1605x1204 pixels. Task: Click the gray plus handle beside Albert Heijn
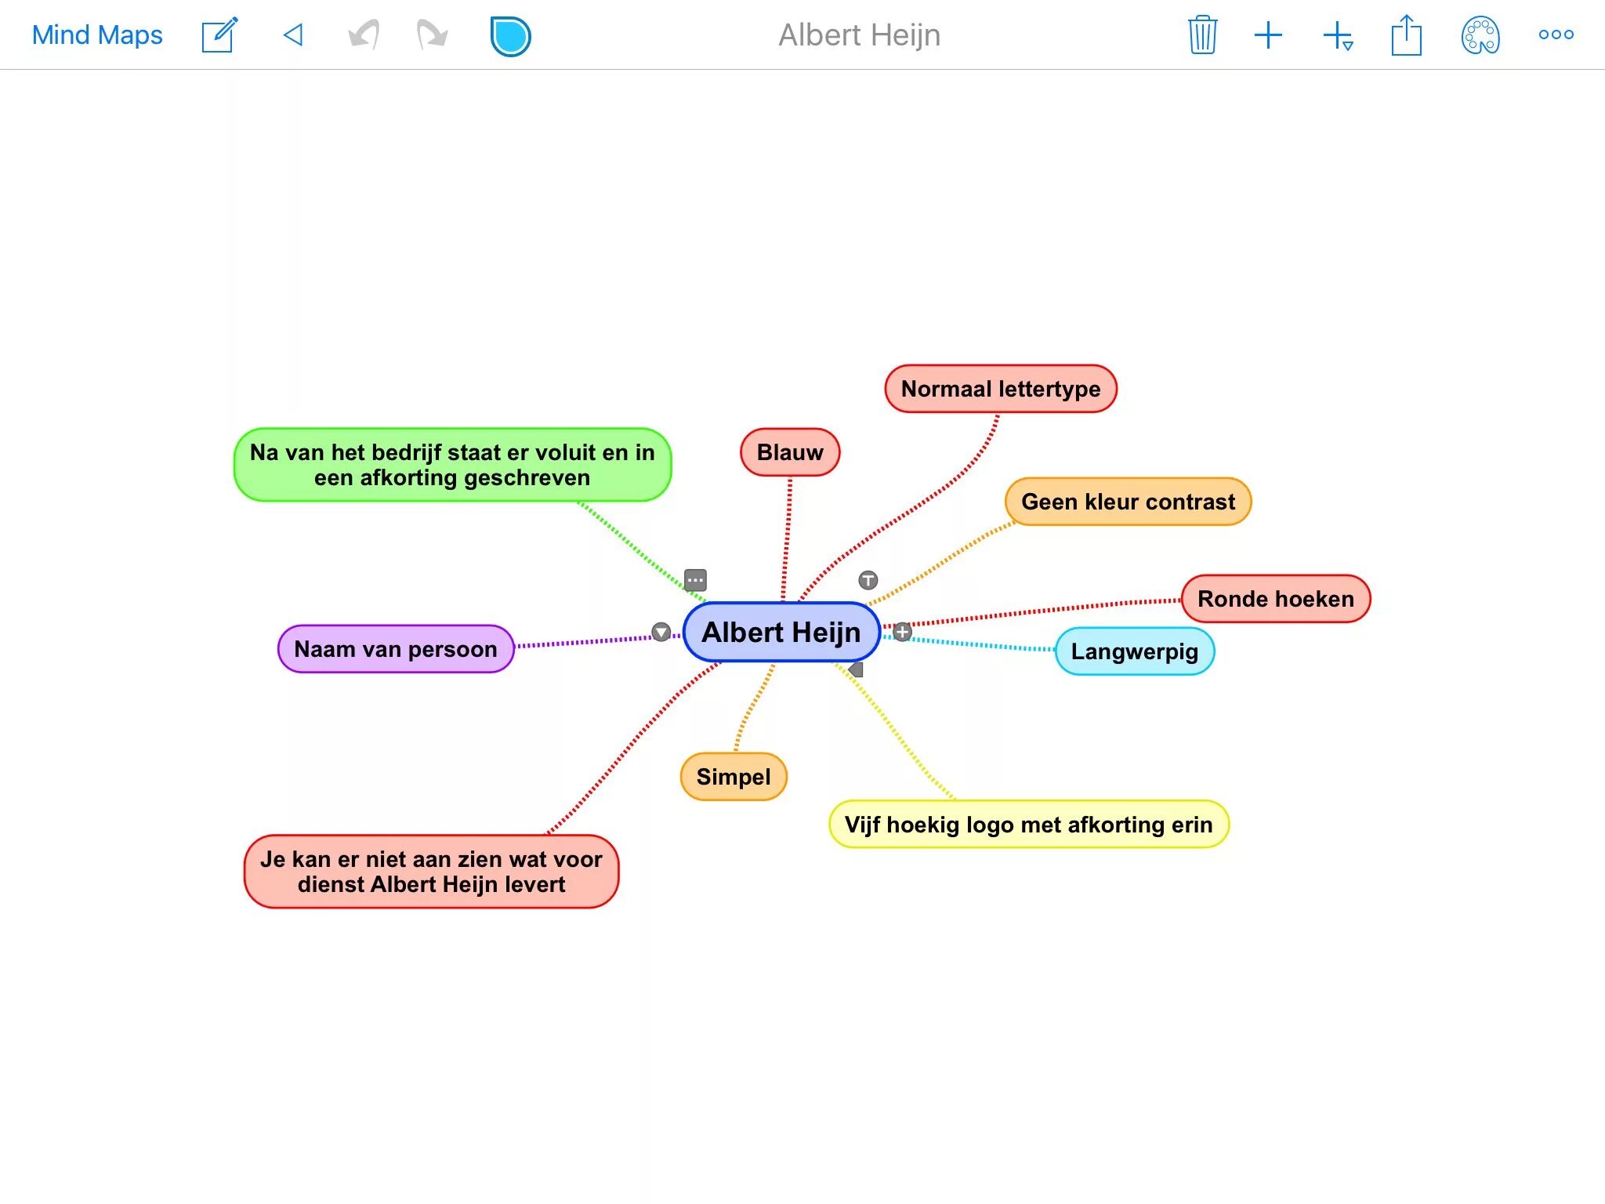903,632
